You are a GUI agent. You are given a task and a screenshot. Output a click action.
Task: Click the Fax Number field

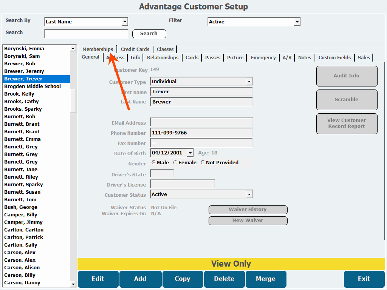coord(201,143)
